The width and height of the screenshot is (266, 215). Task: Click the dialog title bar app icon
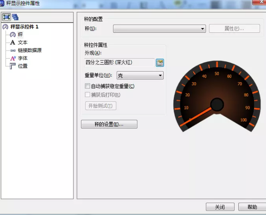(2, 3)
